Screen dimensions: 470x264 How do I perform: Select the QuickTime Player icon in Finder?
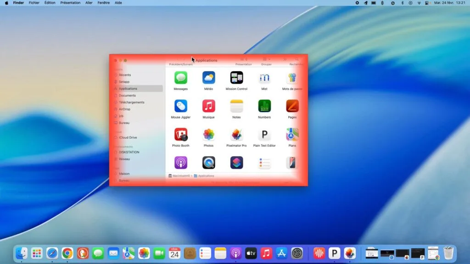(x=209, y=163)
